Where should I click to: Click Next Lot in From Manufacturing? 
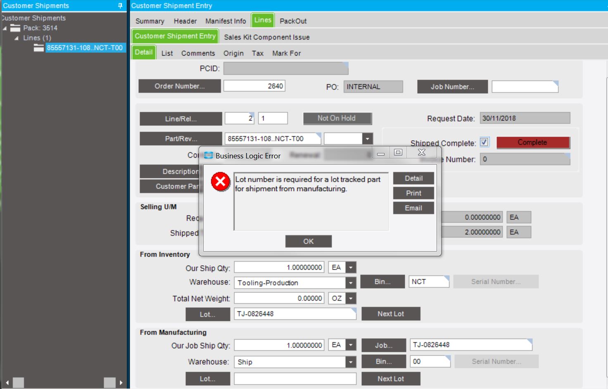pos(391,379)
